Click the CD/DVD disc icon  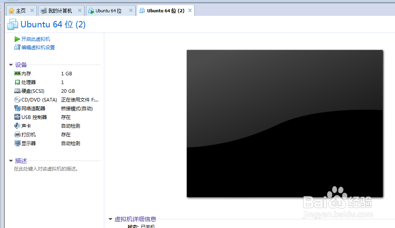(17, 100)
